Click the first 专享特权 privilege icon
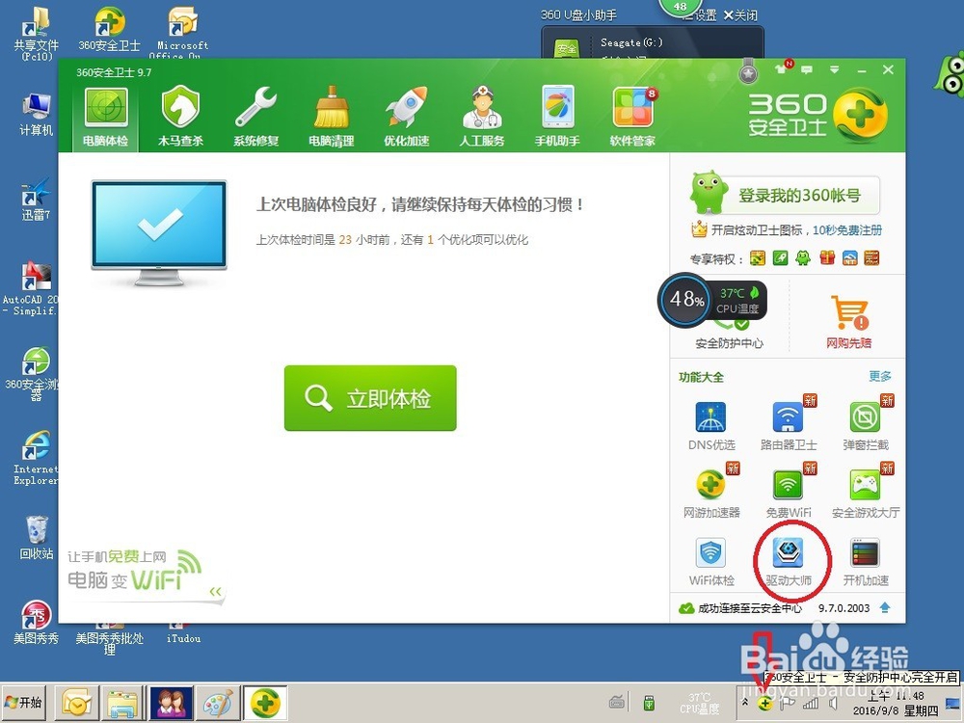This screenshot has width=964, height=723. [x=758, y=258]
